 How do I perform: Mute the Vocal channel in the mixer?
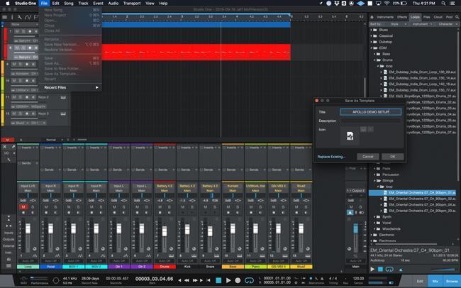tap(46, 207)
